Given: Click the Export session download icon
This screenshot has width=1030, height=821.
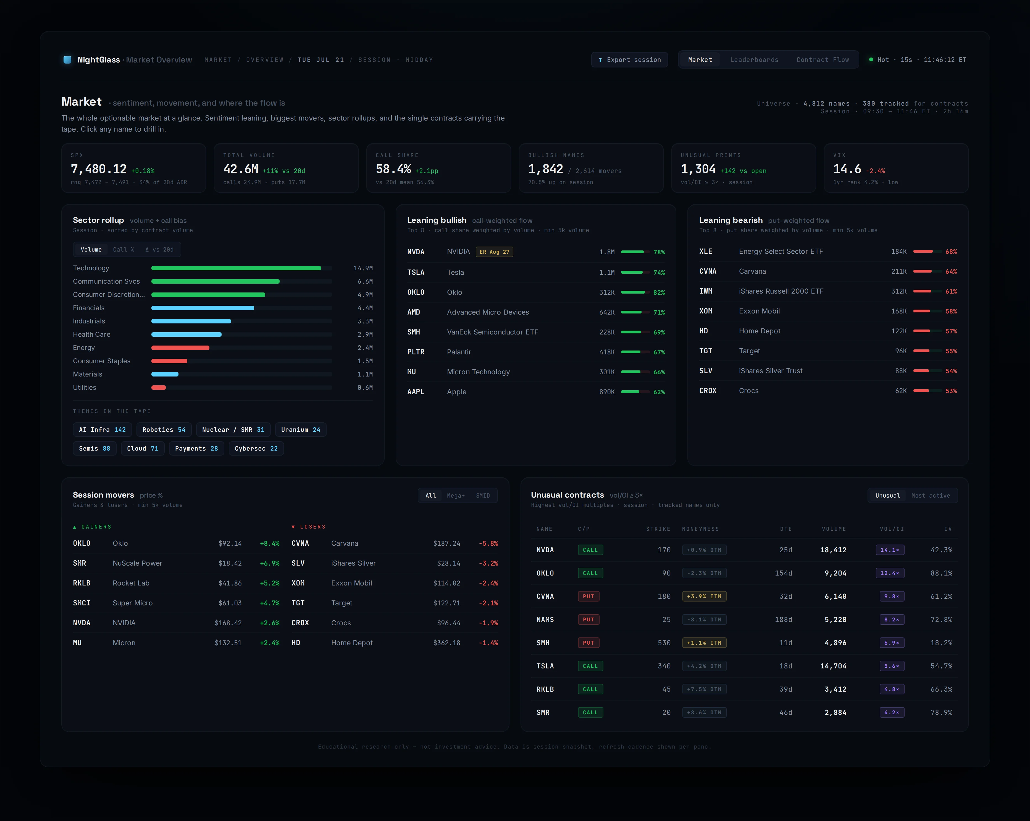Looking at the screenshot, I should 601,60.
